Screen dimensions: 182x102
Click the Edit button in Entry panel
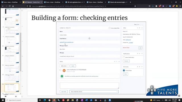tap(140, 48)
